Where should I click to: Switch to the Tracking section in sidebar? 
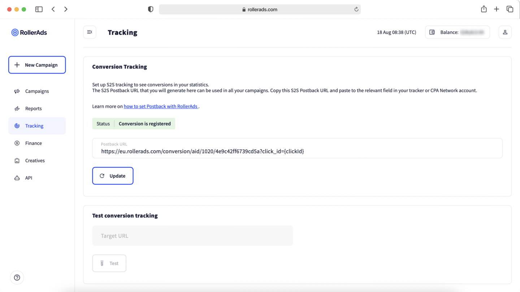click(34, 126)
